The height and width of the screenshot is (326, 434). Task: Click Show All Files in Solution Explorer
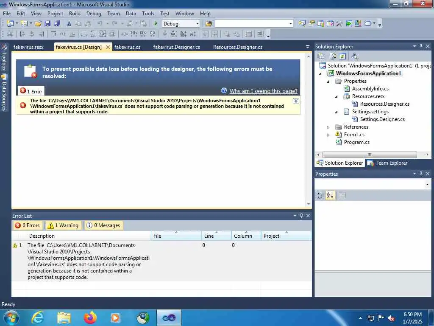click(333, 56)
